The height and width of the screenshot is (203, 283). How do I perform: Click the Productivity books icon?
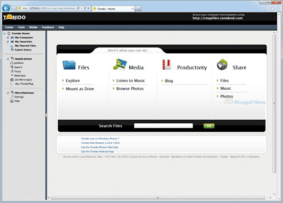pyautogui.click(x=166, y=65)
